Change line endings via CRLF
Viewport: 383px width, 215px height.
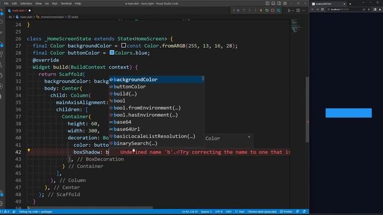tap(229, 211)
